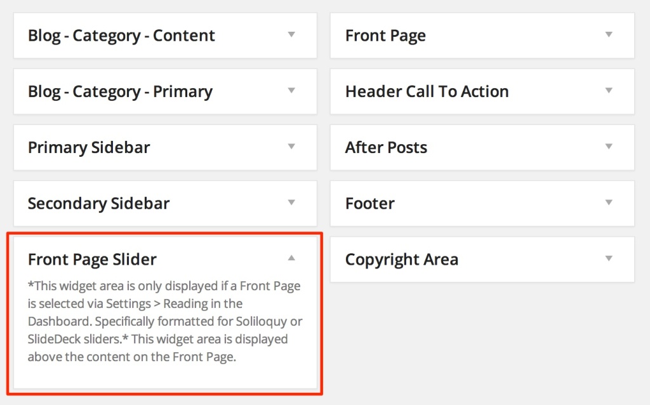This screenshot has height=405, width=650.
Task: Click the Primary Sidebar title text
Action: pos(89,147)
